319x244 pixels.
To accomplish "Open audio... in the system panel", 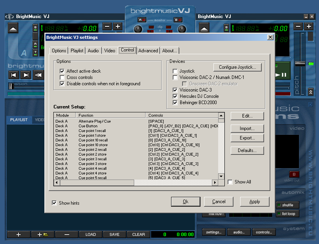I will pos(239,232).
